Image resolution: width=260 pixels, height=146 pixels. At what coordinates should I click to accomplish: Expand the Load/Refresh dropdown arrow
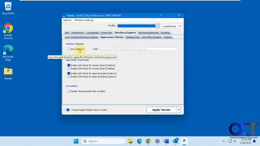coord(180,26)
